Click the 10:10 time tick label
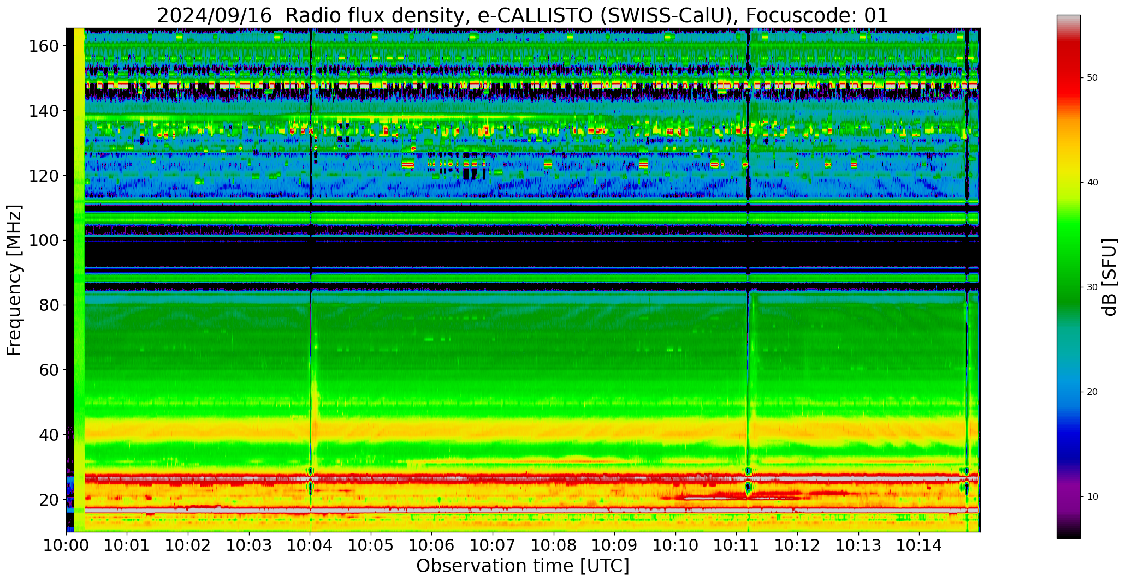Screen dimensions: 1126x582 pos(675,545)
